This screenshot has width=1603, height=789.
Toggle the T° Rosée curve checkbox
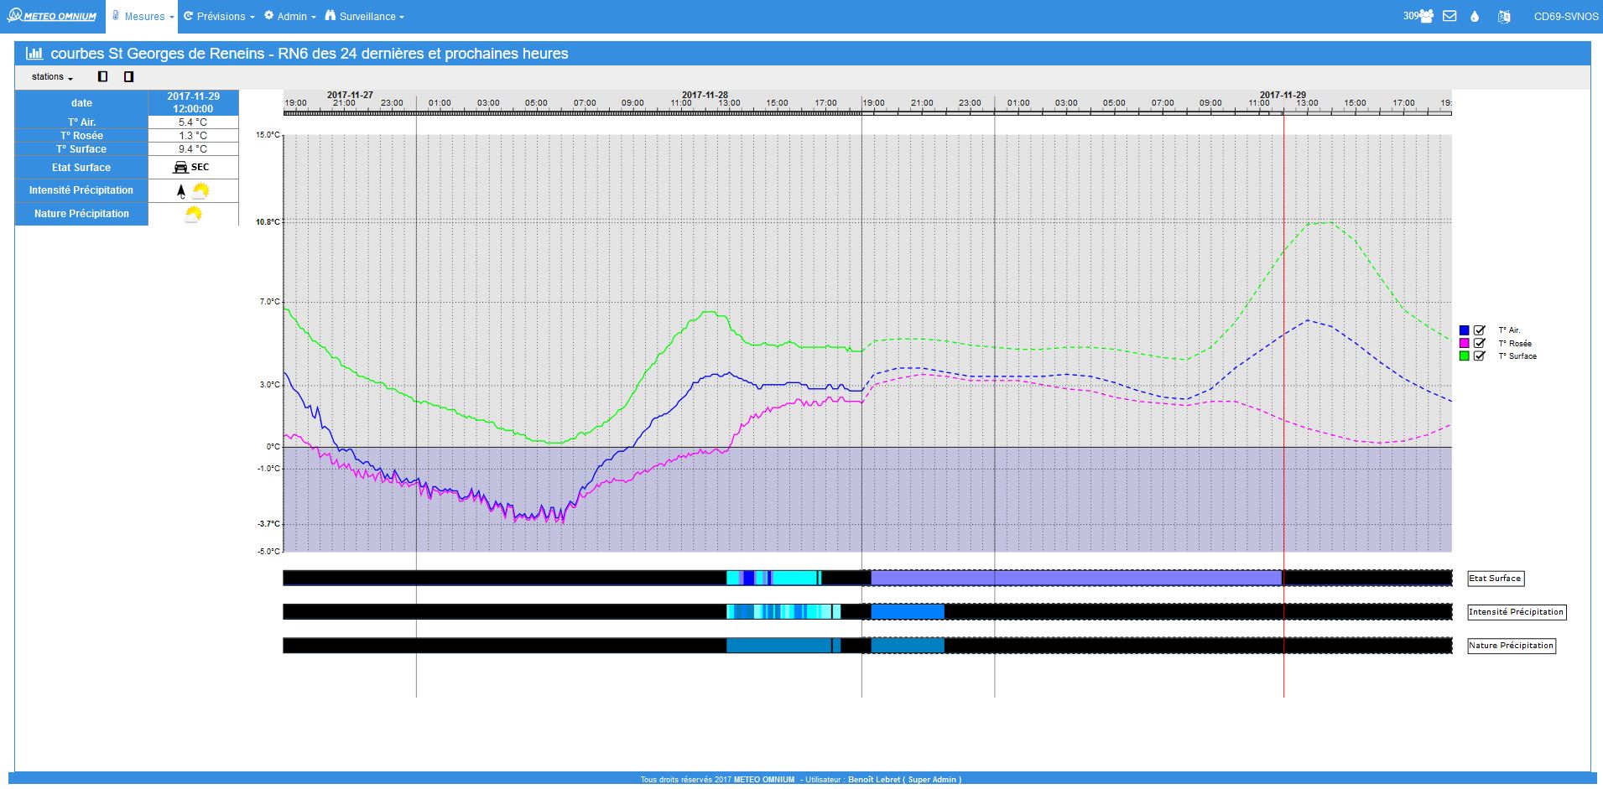coord(1480,343)
